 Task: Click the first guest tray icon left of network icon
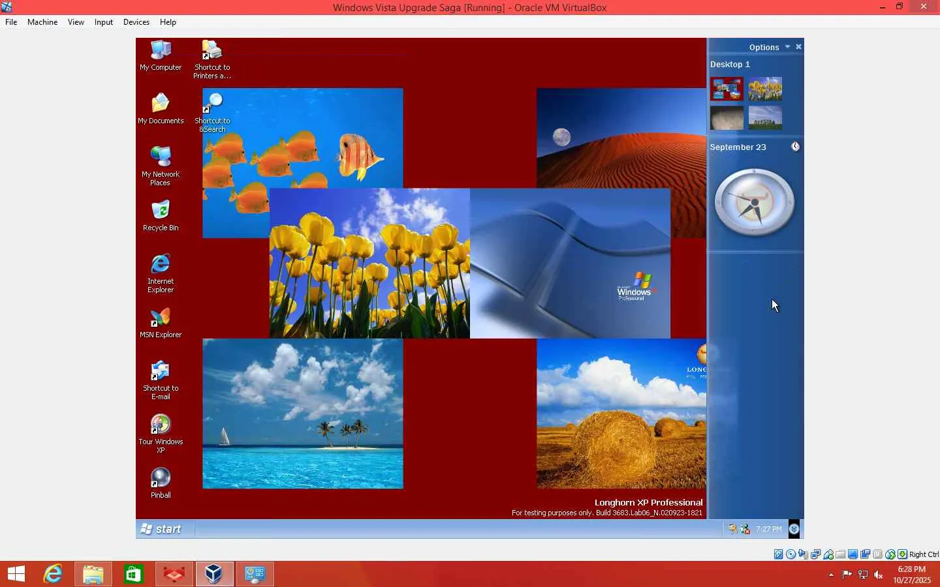pyautogui.click(x=733, y=529)
